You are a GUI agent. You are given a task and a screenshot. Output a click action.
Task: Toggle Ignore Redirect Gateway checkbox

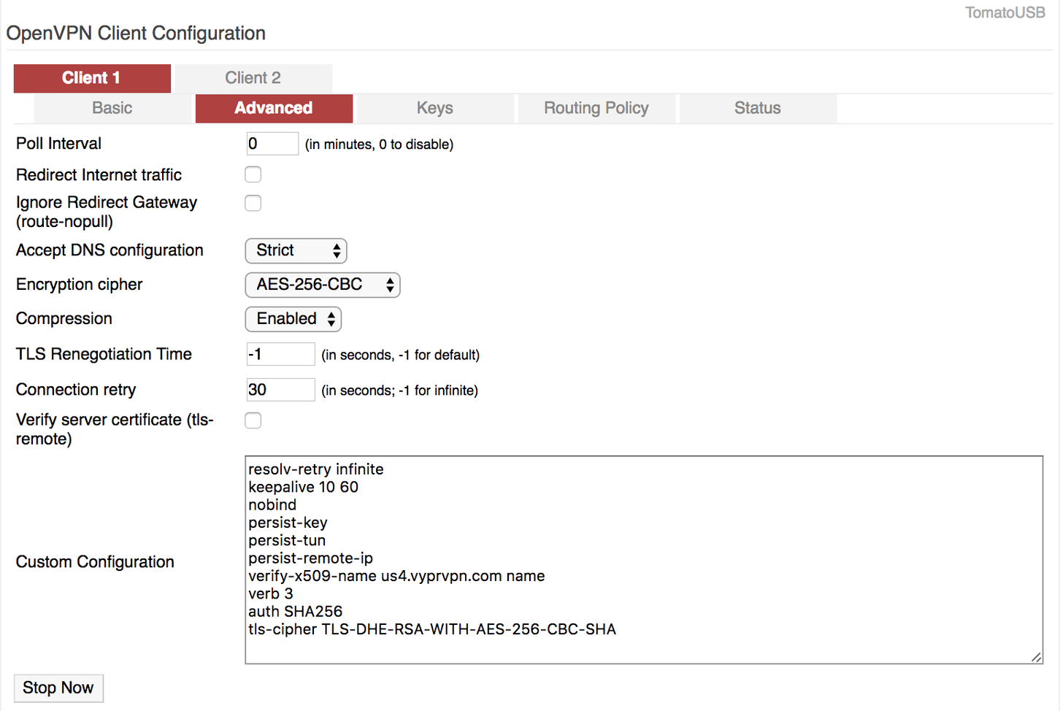(x=253, y=203)
